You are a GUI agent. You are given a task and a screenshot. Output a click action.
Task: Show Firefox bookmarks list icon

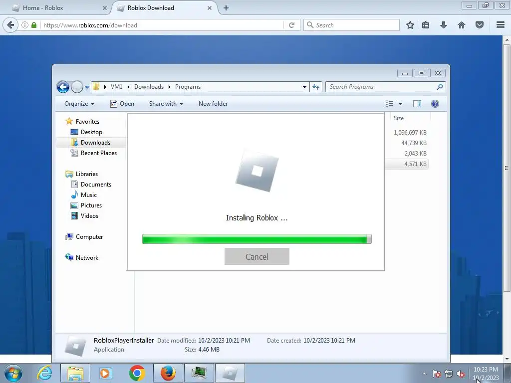426,25
